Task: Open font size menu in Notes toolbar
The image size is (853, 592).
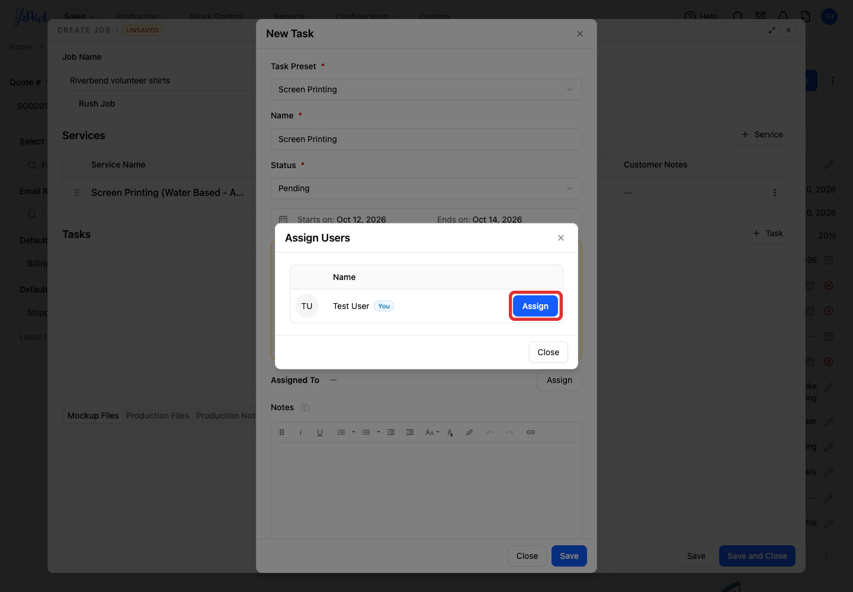Action: click(x=432, y=432)
